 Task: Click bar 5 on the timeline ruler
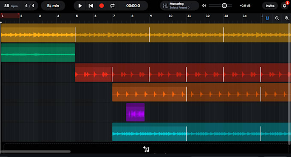click(77, 16)
